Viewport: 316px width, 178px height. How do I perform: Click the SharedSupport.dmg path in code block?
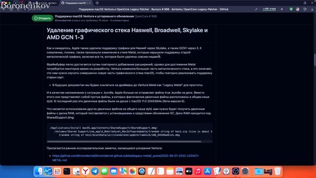click(104, 128)
